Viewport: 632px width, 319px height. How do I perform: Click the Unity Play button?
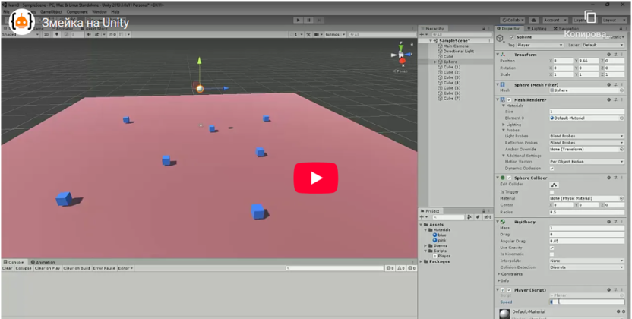[299, 21]
